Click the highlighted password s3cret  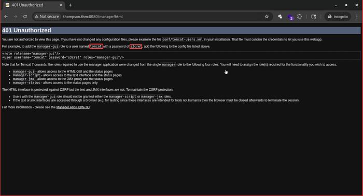click(136, 47)
